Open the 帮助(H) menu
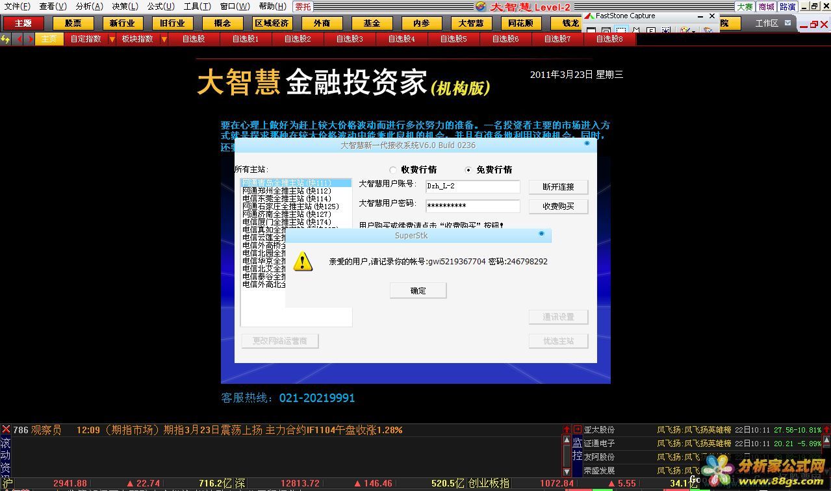 [272, 6]
